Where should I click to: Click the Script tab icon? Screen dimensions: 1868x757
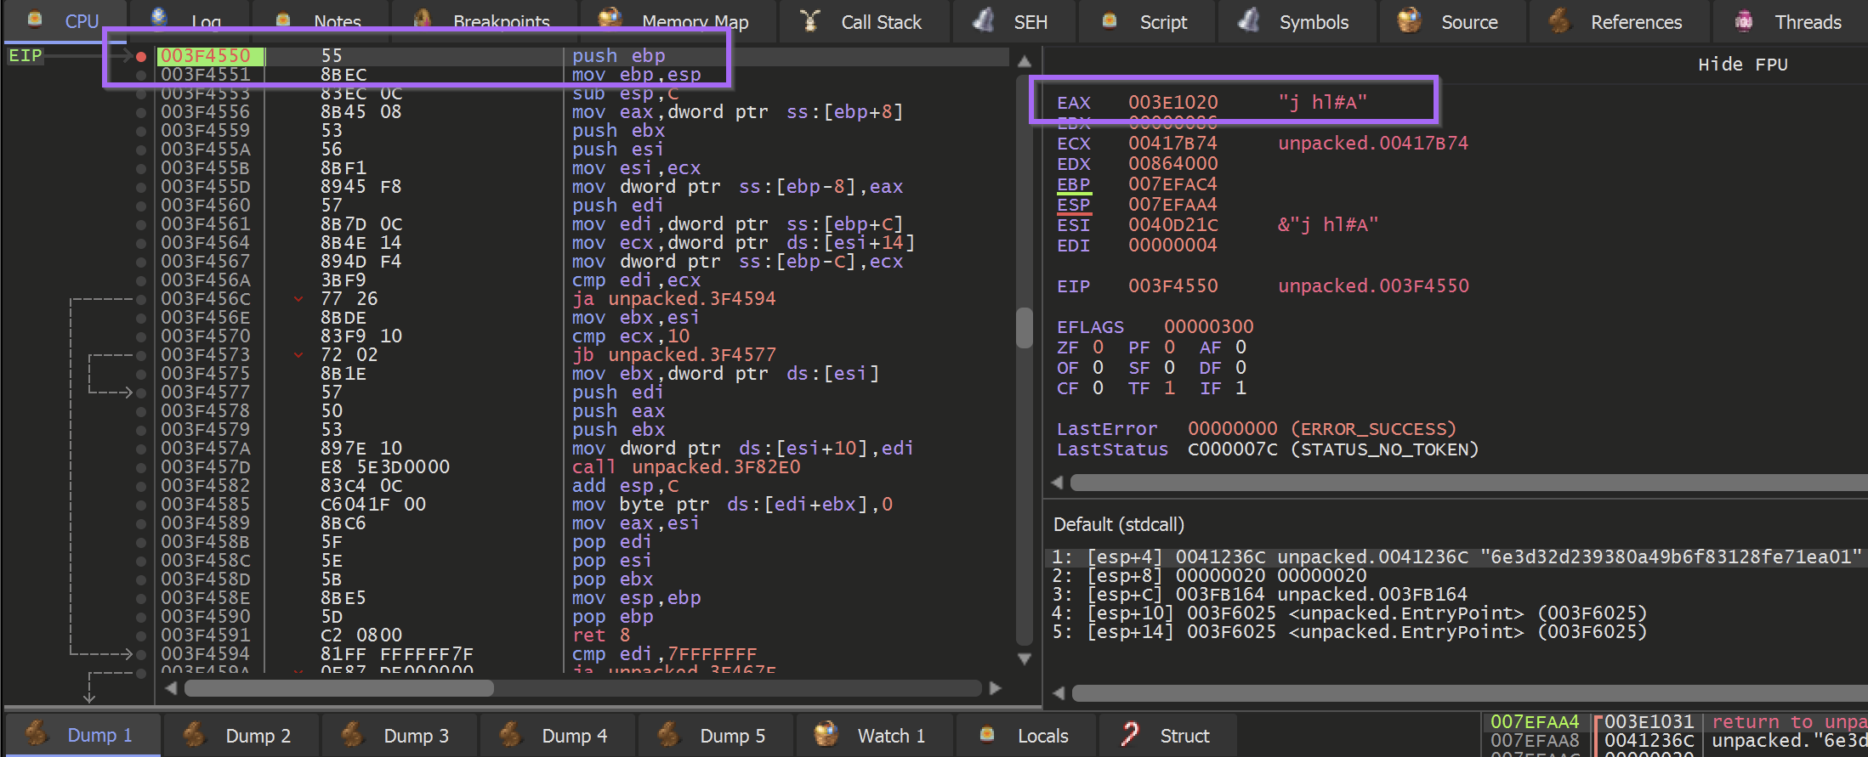point(1110,20)
